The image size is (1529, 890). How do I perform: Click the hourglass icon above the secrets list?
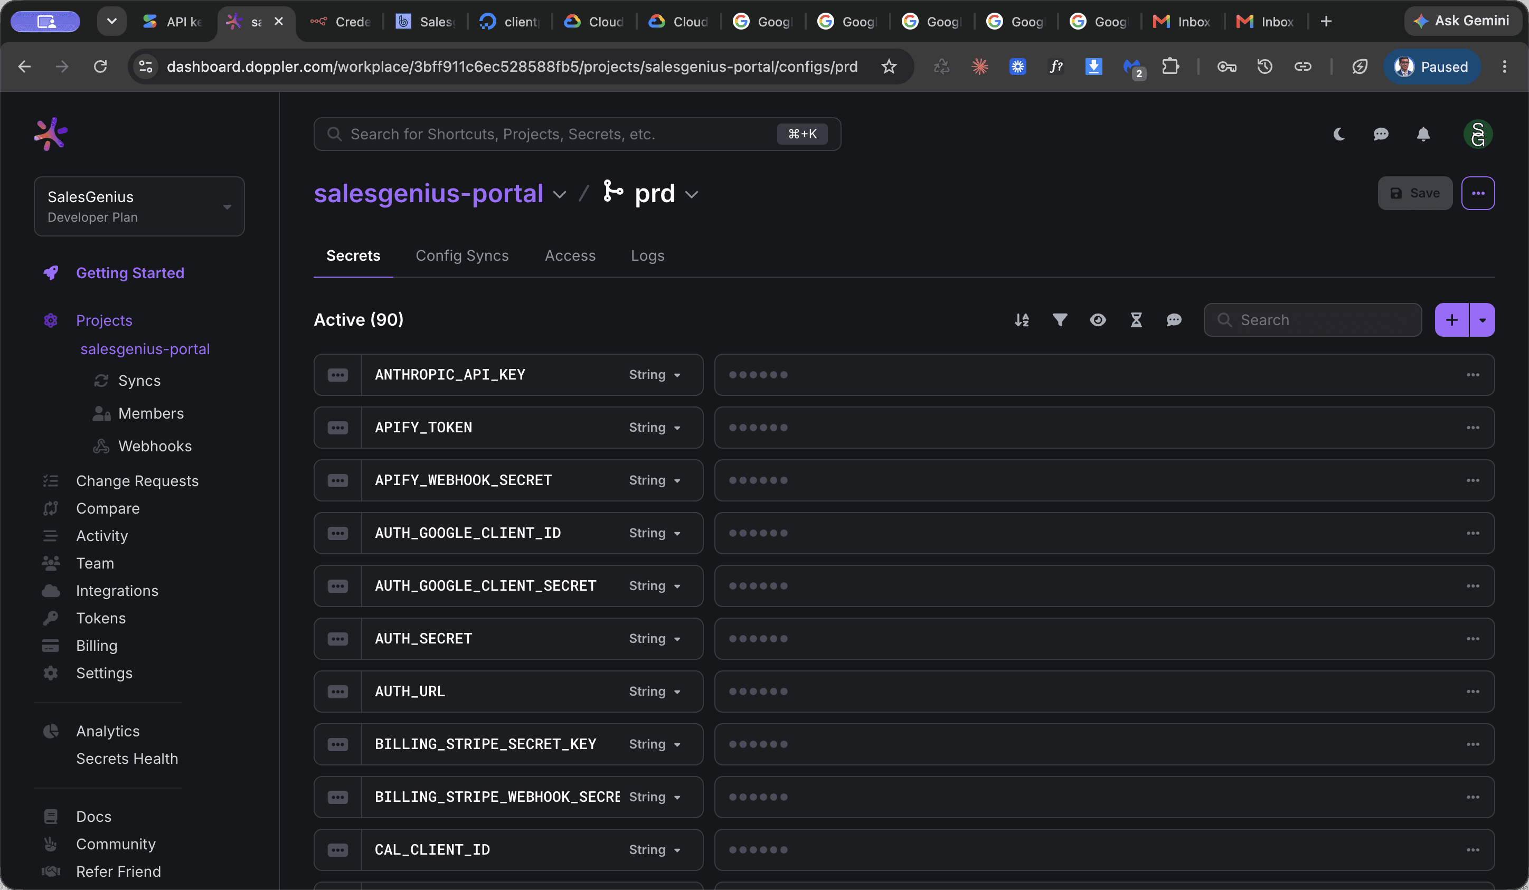pyautogui.click(x=1136, y=320)
